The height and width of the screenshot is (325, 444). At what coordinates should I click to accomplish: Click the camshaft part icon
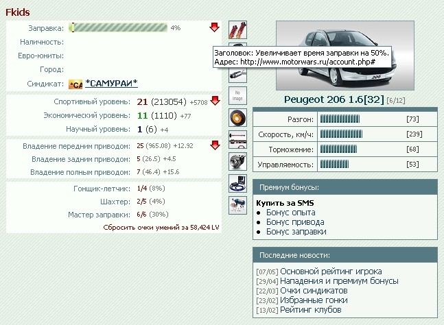point(237,139)
